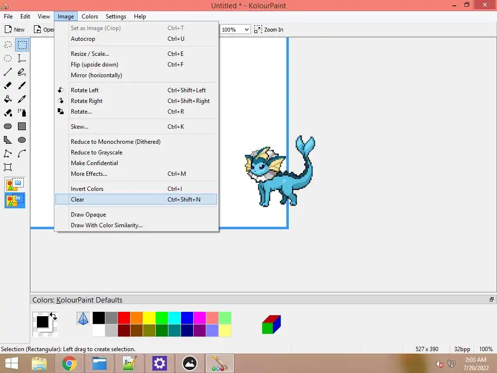Click the square-corners tool below Connected Lines
The width and height of the screenshot is (497, 373).
(x=8, y=167)
